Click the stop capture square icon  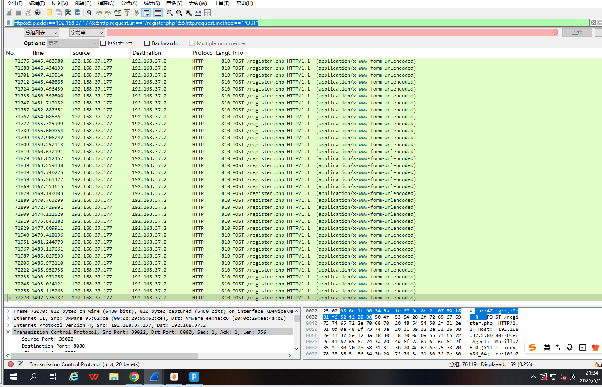18,13
